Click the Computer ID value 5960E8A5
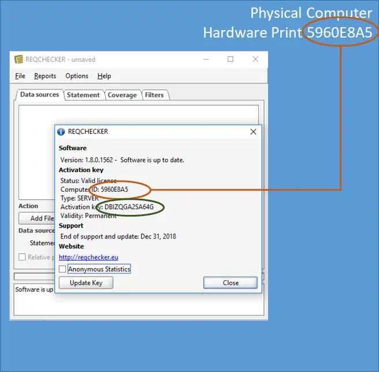 click(114, 189)
